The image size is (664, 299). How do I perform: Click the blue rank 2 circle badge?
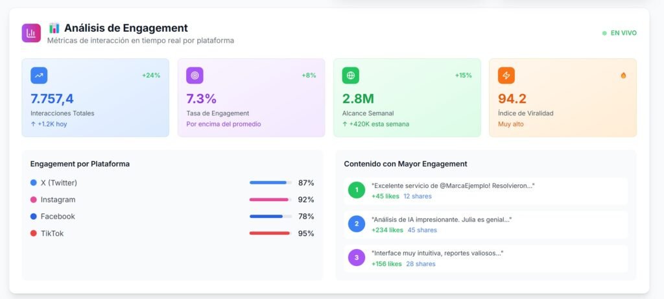pos(357,224)
